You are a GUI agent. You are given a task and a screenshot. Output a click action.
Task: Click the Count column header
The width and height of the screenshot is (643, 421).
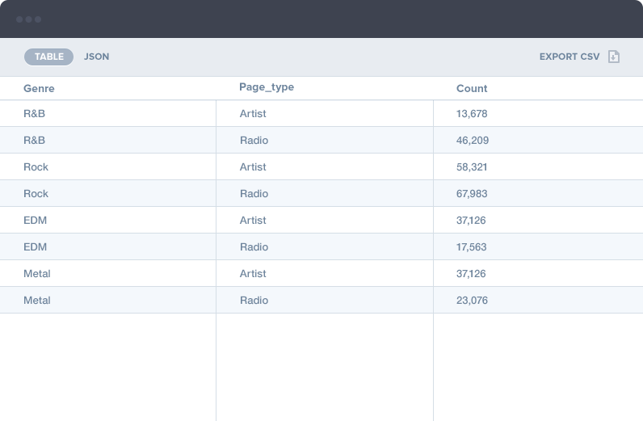472,88
